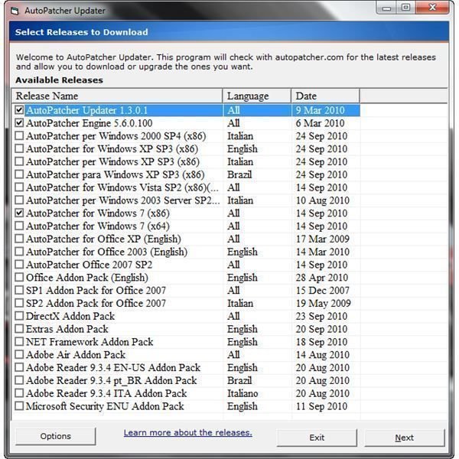The width and height of the screenshot is (459, 459).
Task: Check AutoPatcher for Office XP (English) checkbox
Action: coord(19,239)
